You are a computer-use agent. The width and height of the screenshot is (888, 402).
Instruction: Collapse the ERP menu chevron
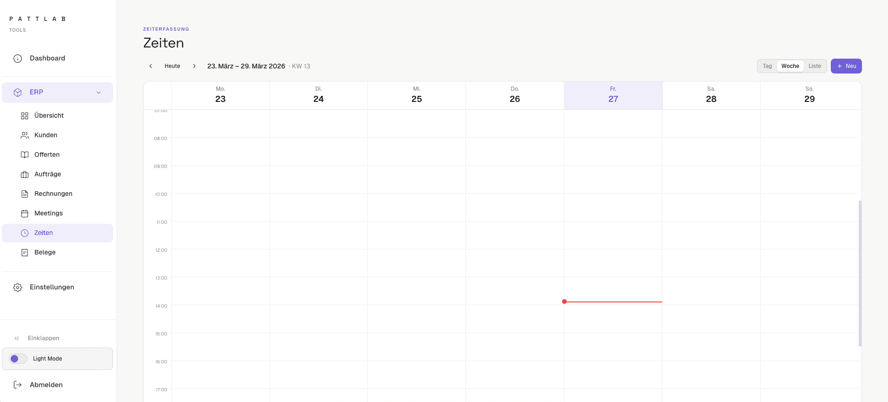(99, 93)
